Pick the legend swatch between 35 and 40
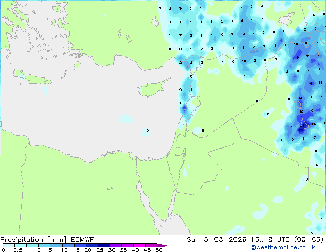The image size is (326, 252). 127,245
